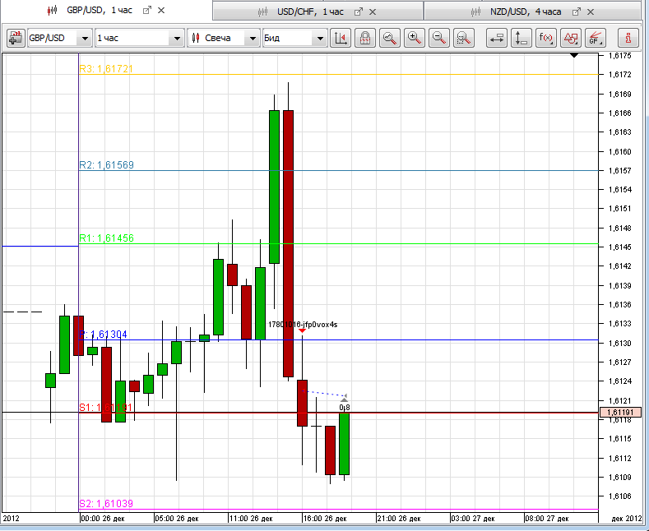
Task: Click the auto-fit magnifier chart icon
Action: [x=390, y=38]
